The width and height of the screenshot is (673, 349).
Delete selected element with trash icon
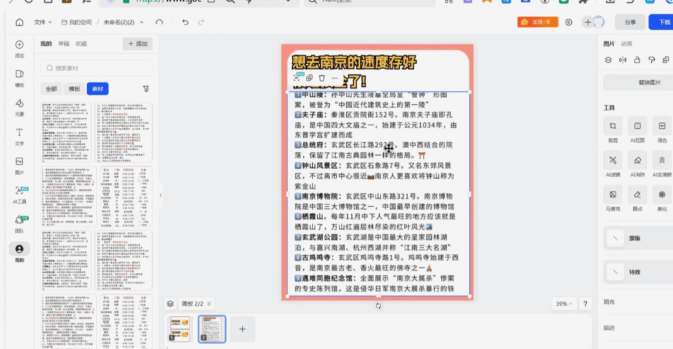[322, 78]
